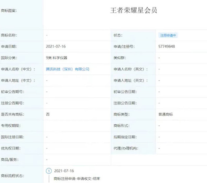Click the 专用权期限 label
This screenshot has height=183, width=207.
(11, 126)
